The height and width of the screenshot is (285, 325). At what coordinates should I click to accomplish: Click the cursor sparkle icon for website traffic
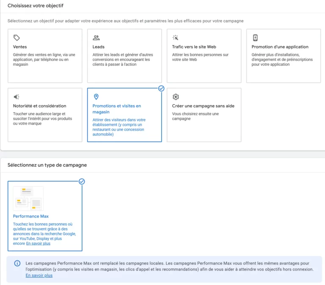176,38
